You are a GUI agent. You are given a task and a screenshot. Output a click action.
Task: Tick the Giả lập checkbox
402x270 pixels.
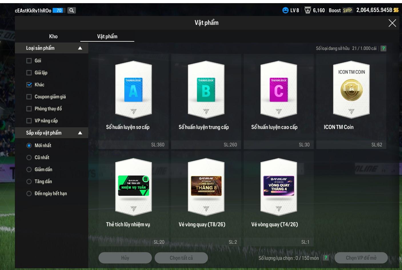coord(29,72)
